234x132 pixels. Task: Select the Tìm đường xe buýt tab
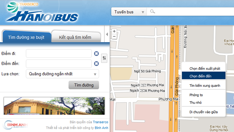tap(26, 37)
